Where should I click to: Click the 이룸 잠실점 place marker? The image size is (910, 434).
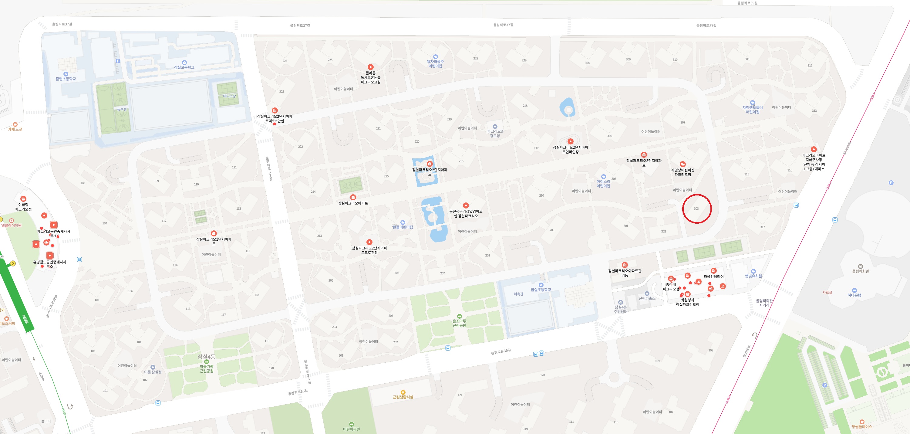(153, 368)
